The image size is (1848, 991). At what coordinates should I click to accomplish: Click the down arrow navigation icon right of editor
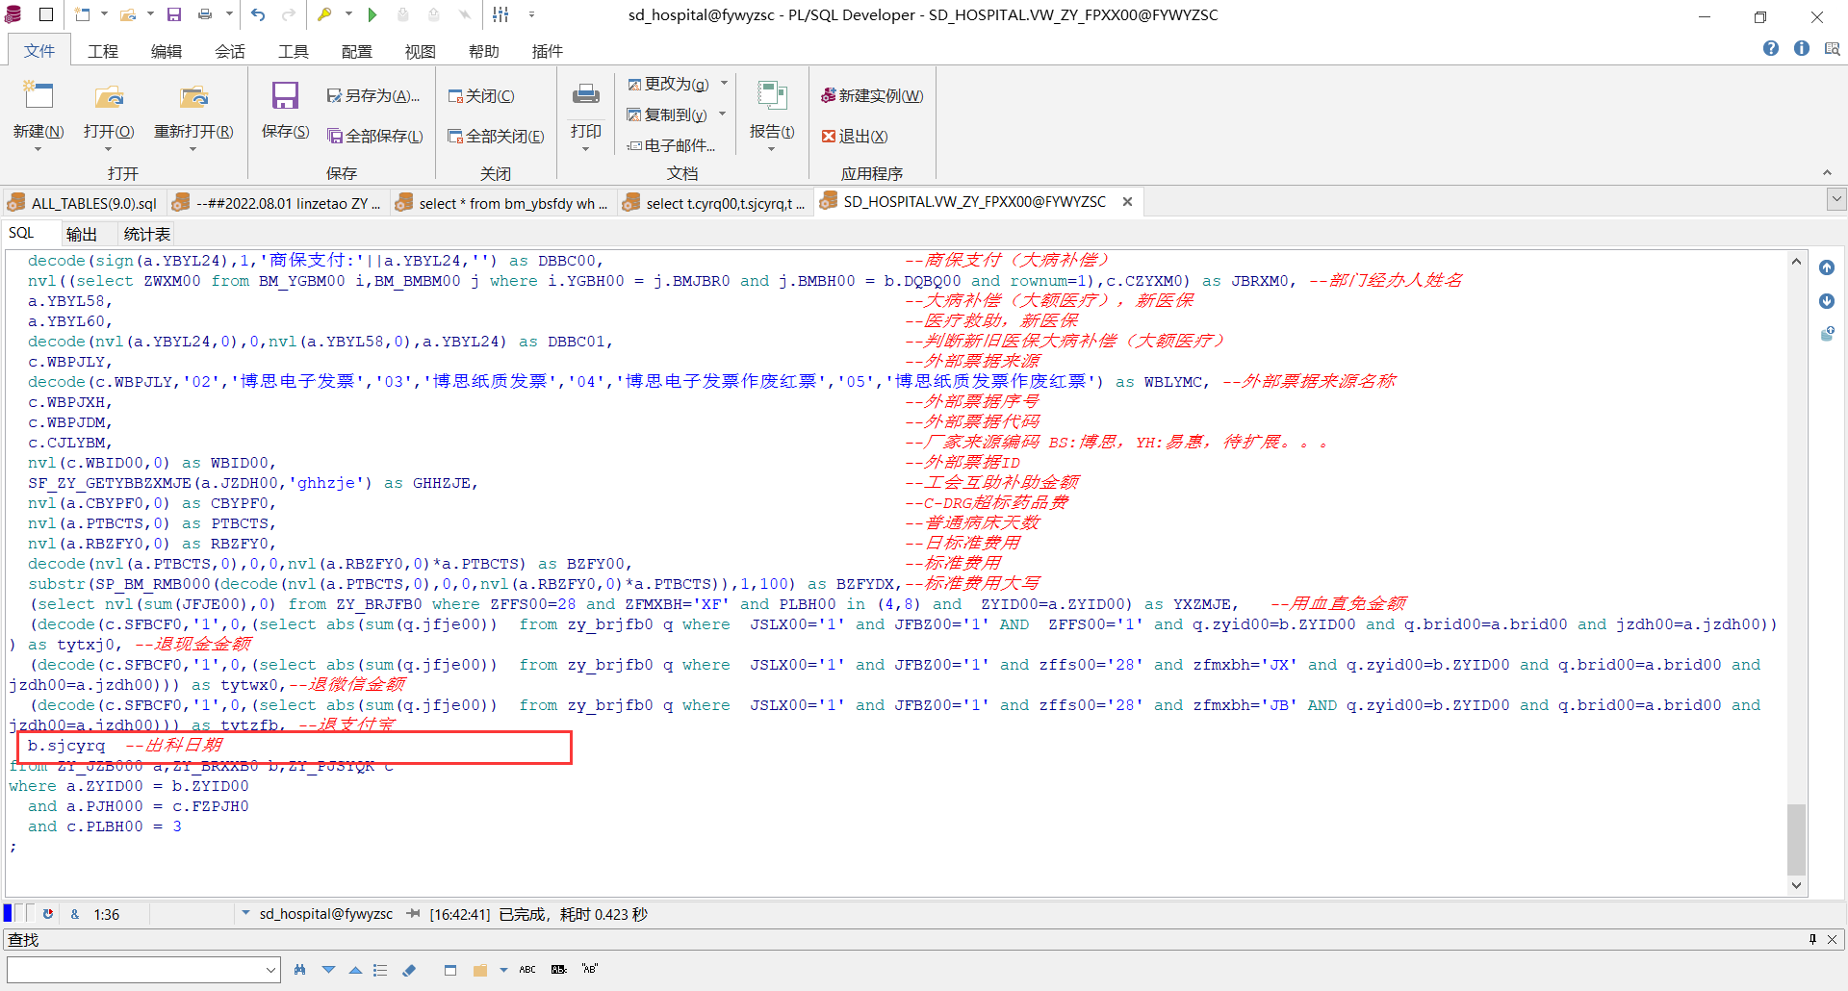[1827, 301]
